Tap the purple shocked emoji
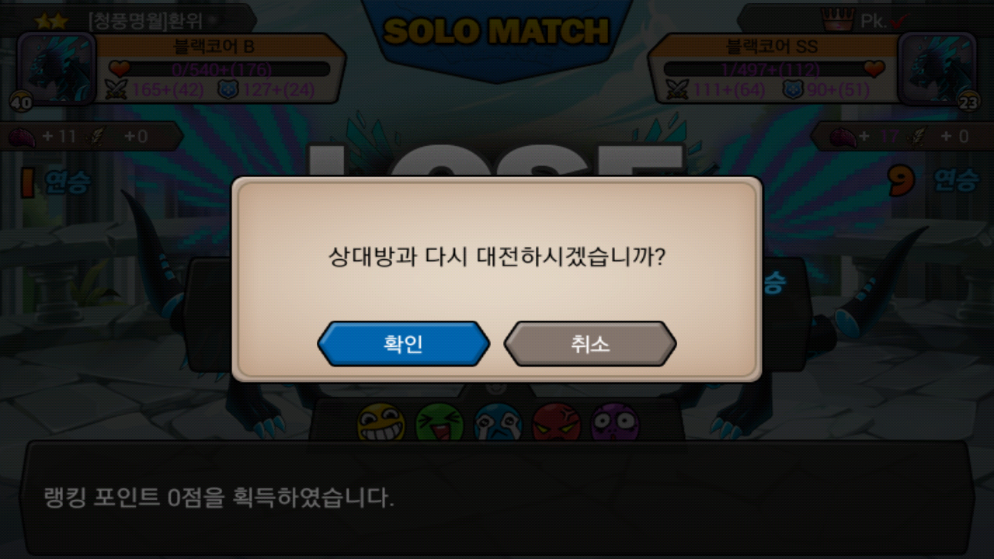Image resolution: width=994 pixels, height=559 pixels. [615, 424]
